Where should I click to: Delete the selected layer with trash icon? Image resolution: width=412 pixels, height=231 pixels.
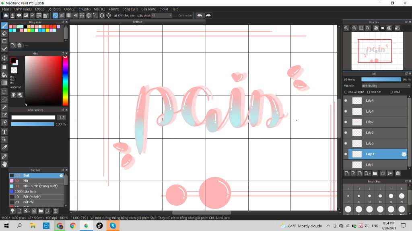point(398,173)
